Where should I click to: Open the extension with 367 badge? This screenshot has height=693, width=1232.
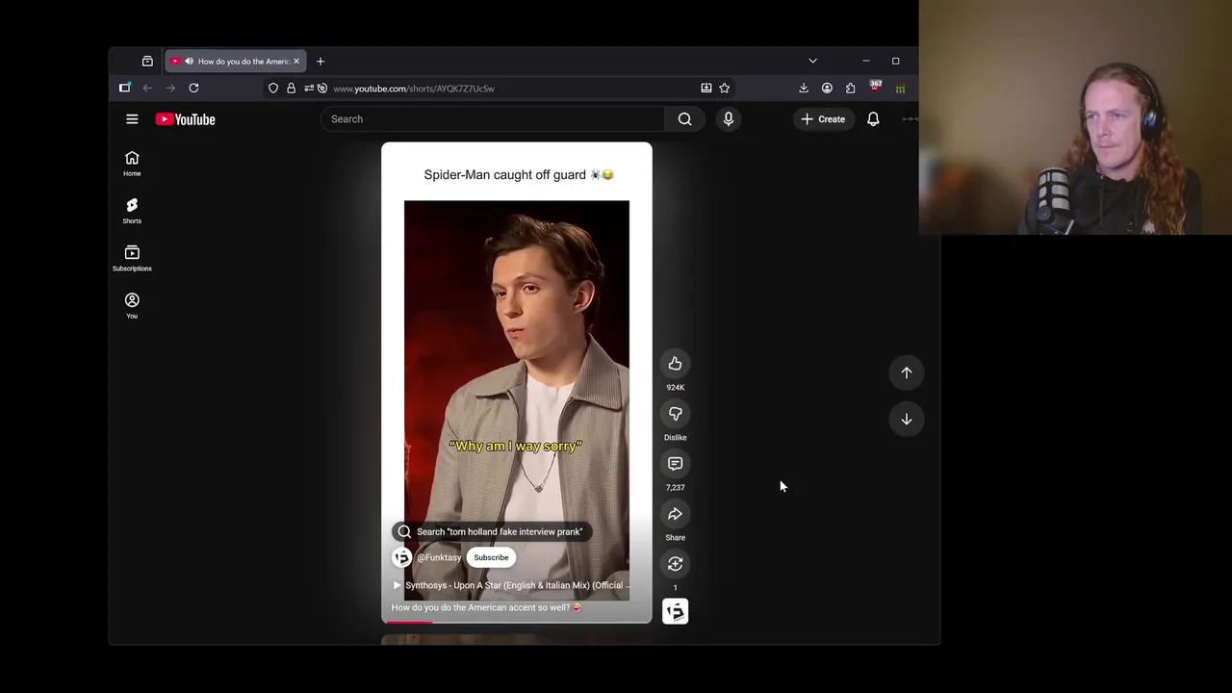(875, 88)
